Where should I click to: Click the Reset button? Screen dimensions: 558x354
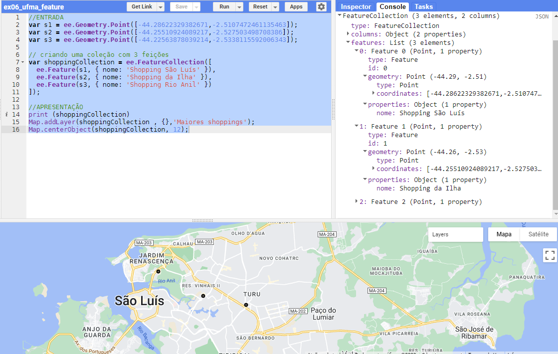click(260, 7)
